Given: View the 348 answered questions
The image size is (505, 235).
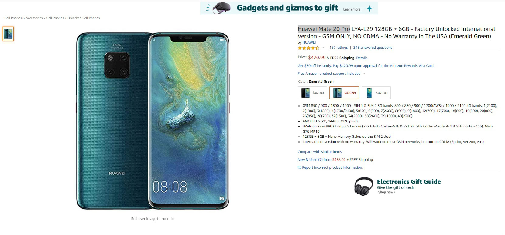Looking at the screenshot, I should (373, 48).
